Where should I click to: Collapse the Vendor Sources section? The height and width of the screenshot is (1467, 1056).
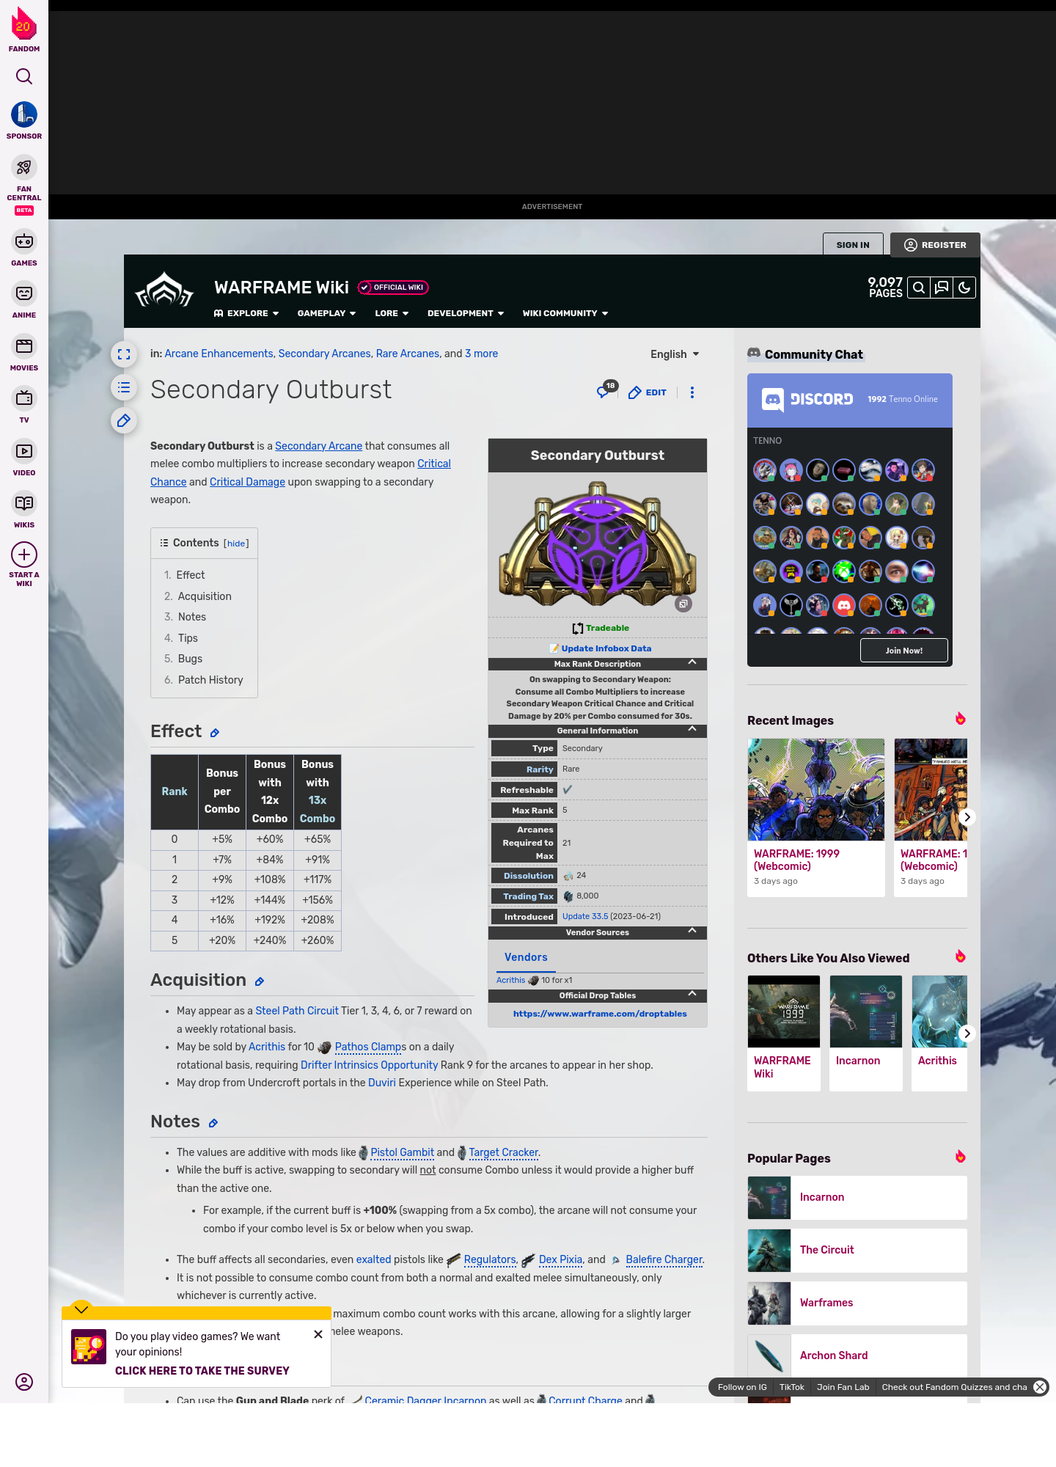click(x=692, y=931)
